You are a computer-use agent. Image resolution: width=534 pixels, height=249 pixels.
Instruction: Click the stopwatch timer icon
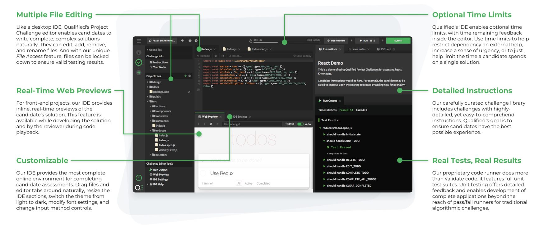tap(251, 41)
